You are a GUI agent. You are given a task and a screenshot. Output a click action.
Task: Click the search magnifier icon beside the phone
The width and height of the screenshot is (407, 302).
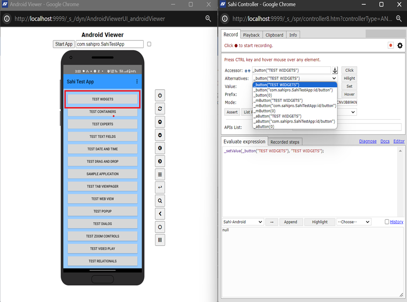coord(160,201)
